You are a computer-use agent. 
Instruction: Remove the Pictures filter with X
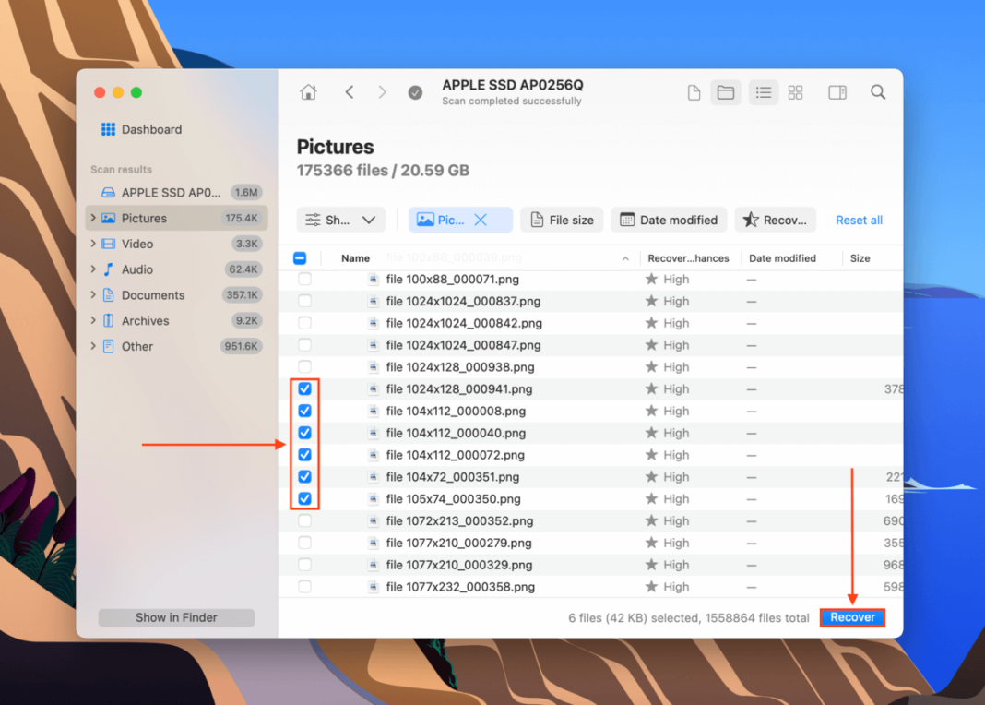coord(481,220)
